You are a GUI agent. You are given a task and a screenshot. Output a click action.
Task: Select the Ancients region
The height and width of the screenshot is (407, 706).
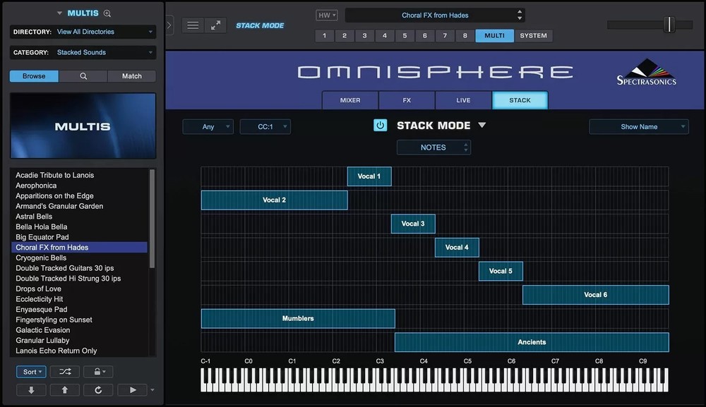532,342
